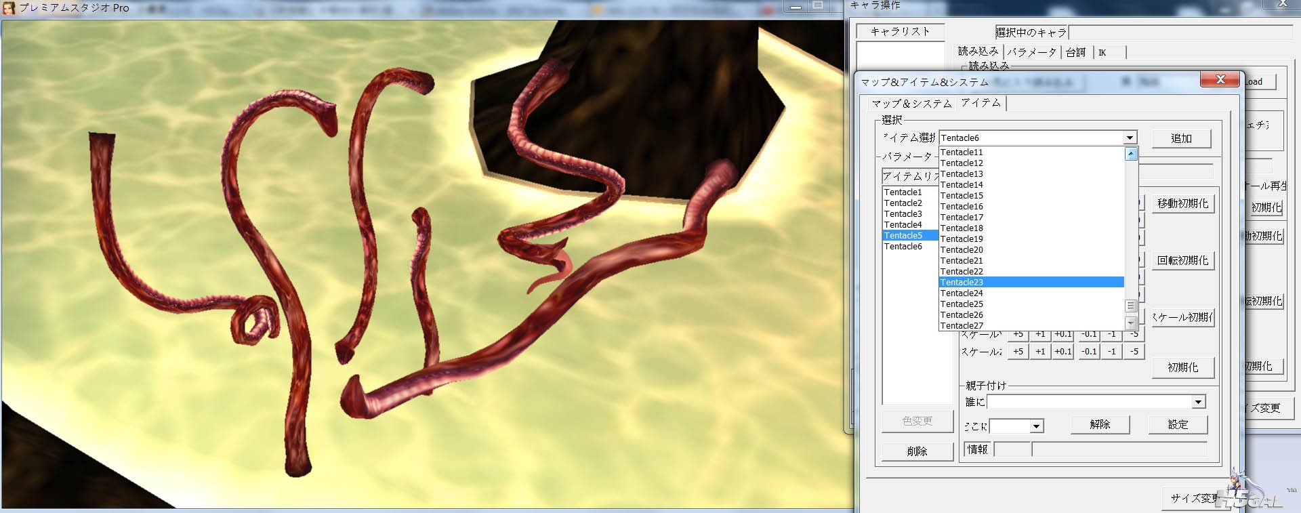The width and height of the screenshot is (1301, 513).
Task: Select Tentacle4 in the item list
Action: (x=911, y=225)
